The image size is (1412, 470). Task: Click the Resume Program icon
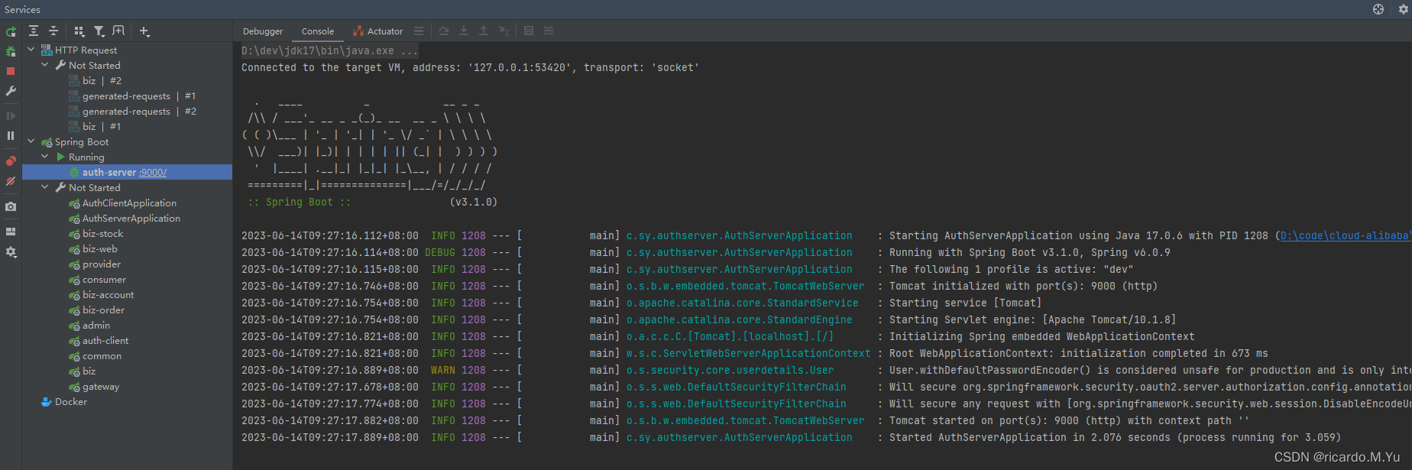coord(11,116)
